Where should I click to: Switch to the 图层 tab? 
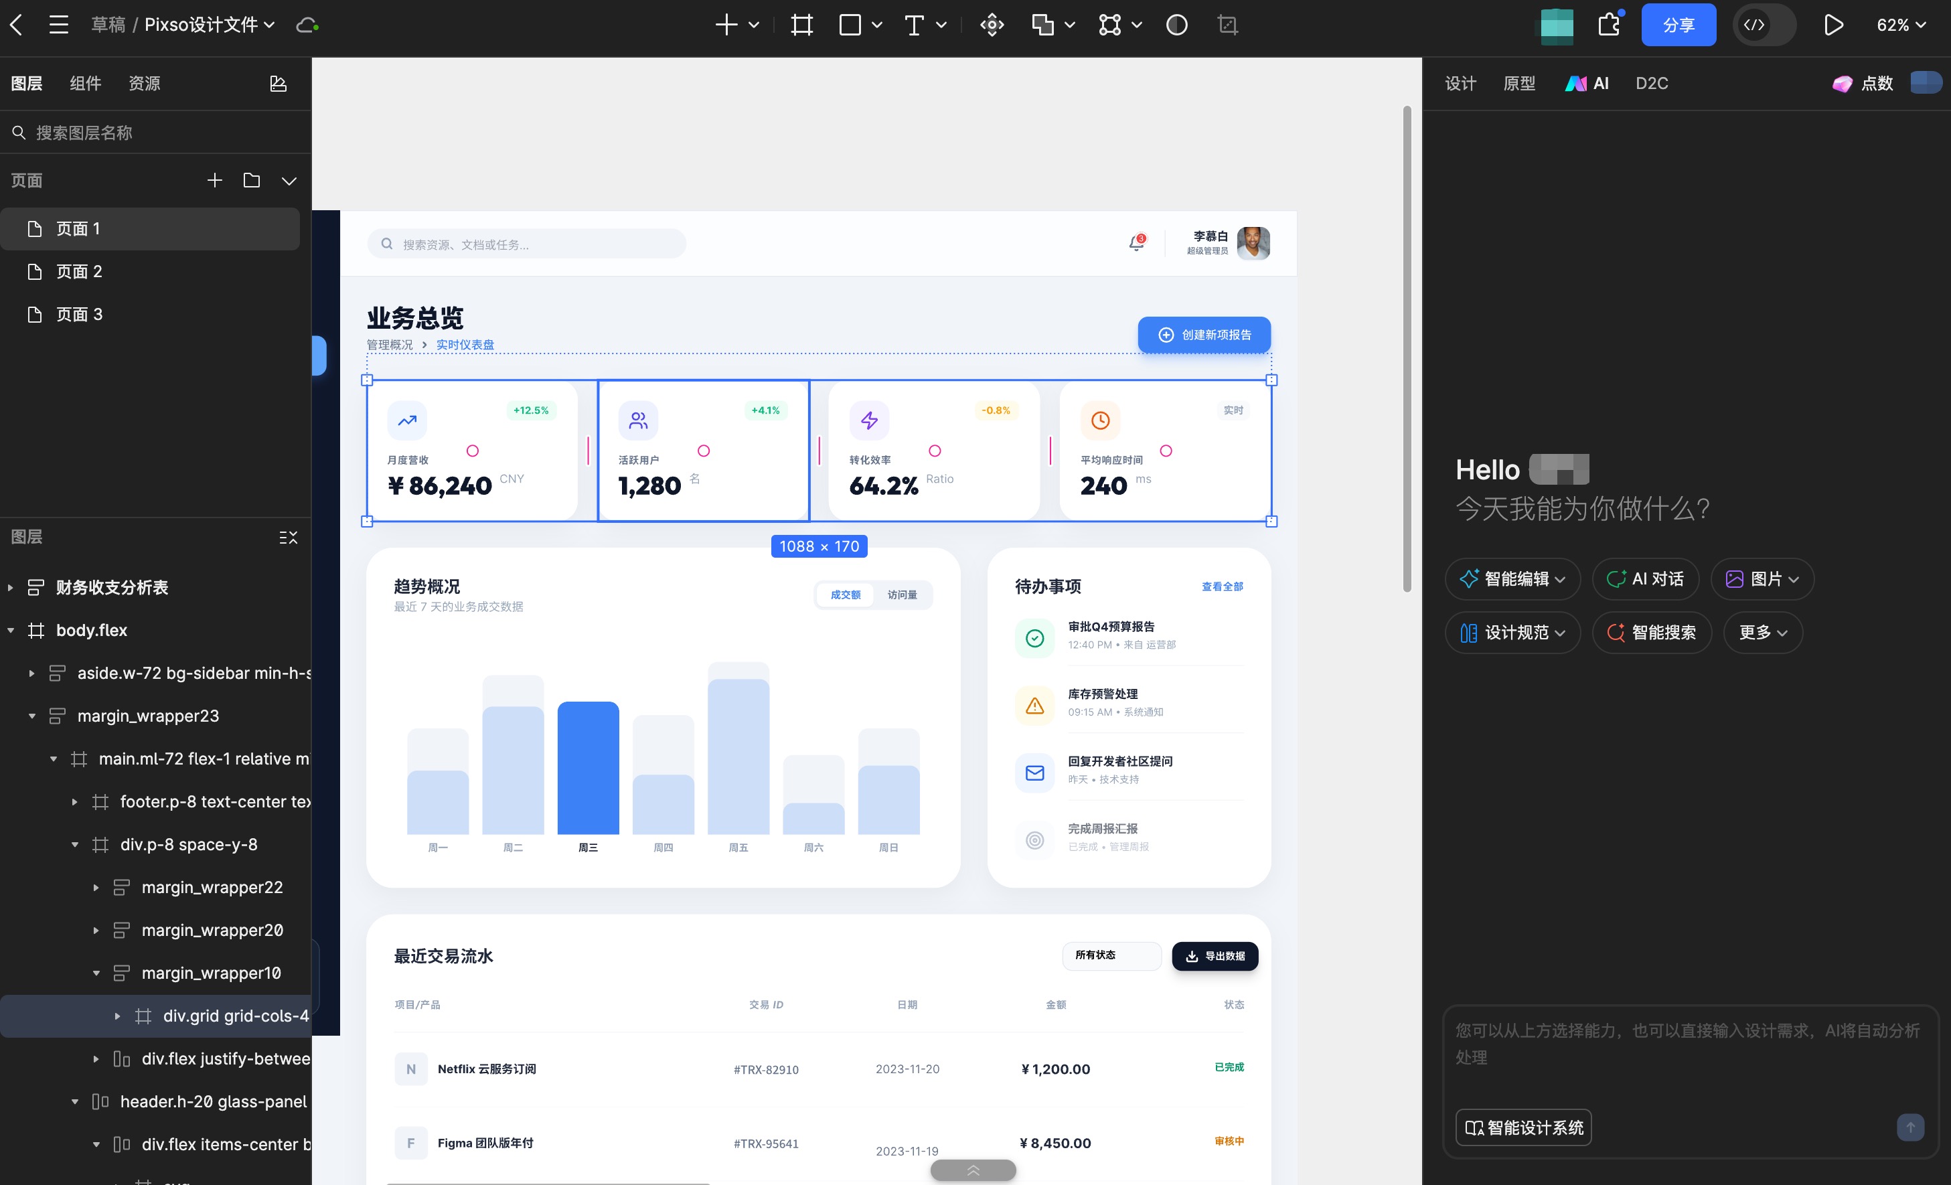coord(26,83)
